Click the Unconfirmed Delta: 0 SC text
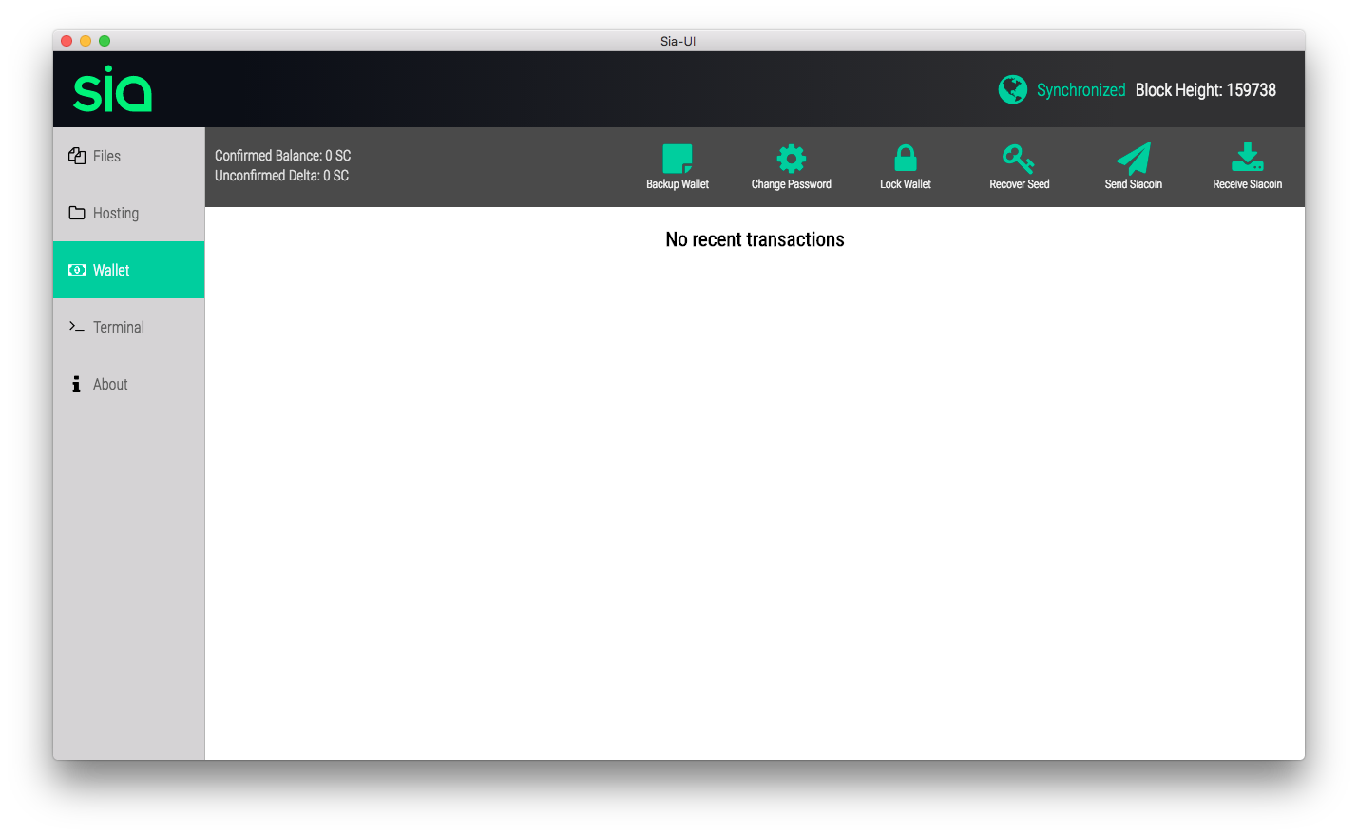Screen dimensions: 1358x836 pos(282,176)
